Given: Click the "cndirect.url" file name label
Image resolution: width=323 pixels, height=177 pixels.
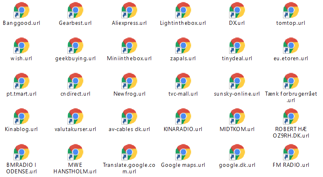Looking at the screenshot, I should [76, 94].
